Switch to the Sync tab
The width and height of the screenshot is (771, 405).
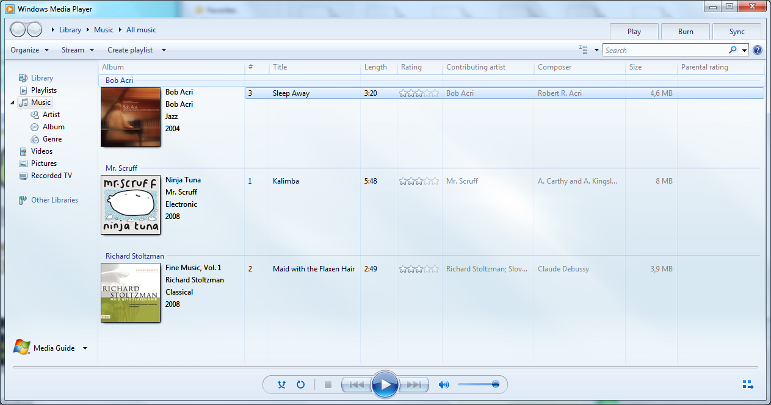(737, 32)
